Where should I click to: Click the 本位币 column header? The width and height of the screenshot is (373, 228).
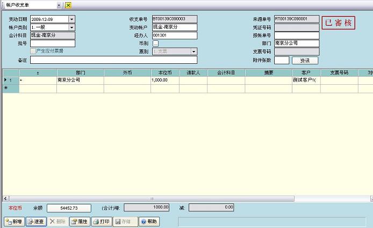click(x=164, y=72)
